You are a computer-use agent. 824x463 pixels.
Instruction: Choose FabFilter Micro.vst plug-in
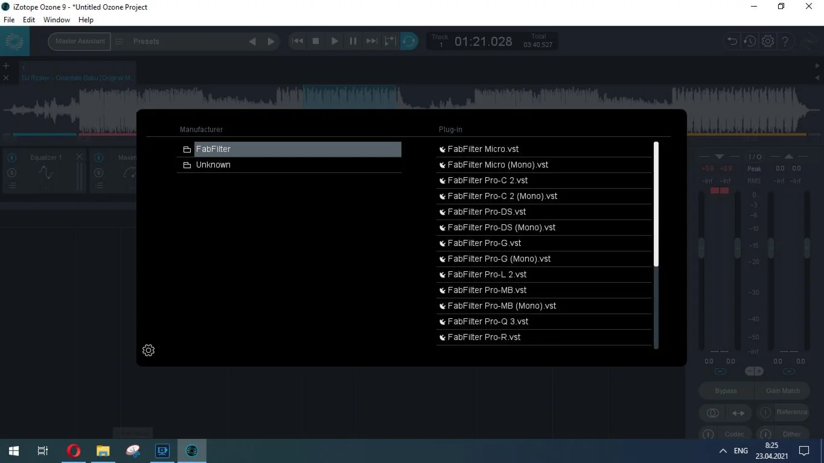tap(544, 149)
